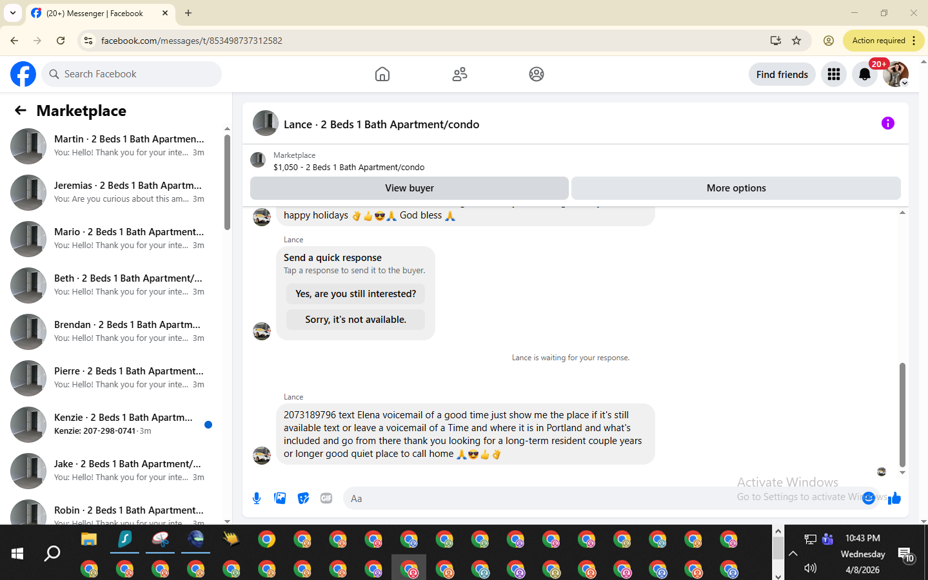Click the Action required button

pyautogui.click(x=884, y=41)
